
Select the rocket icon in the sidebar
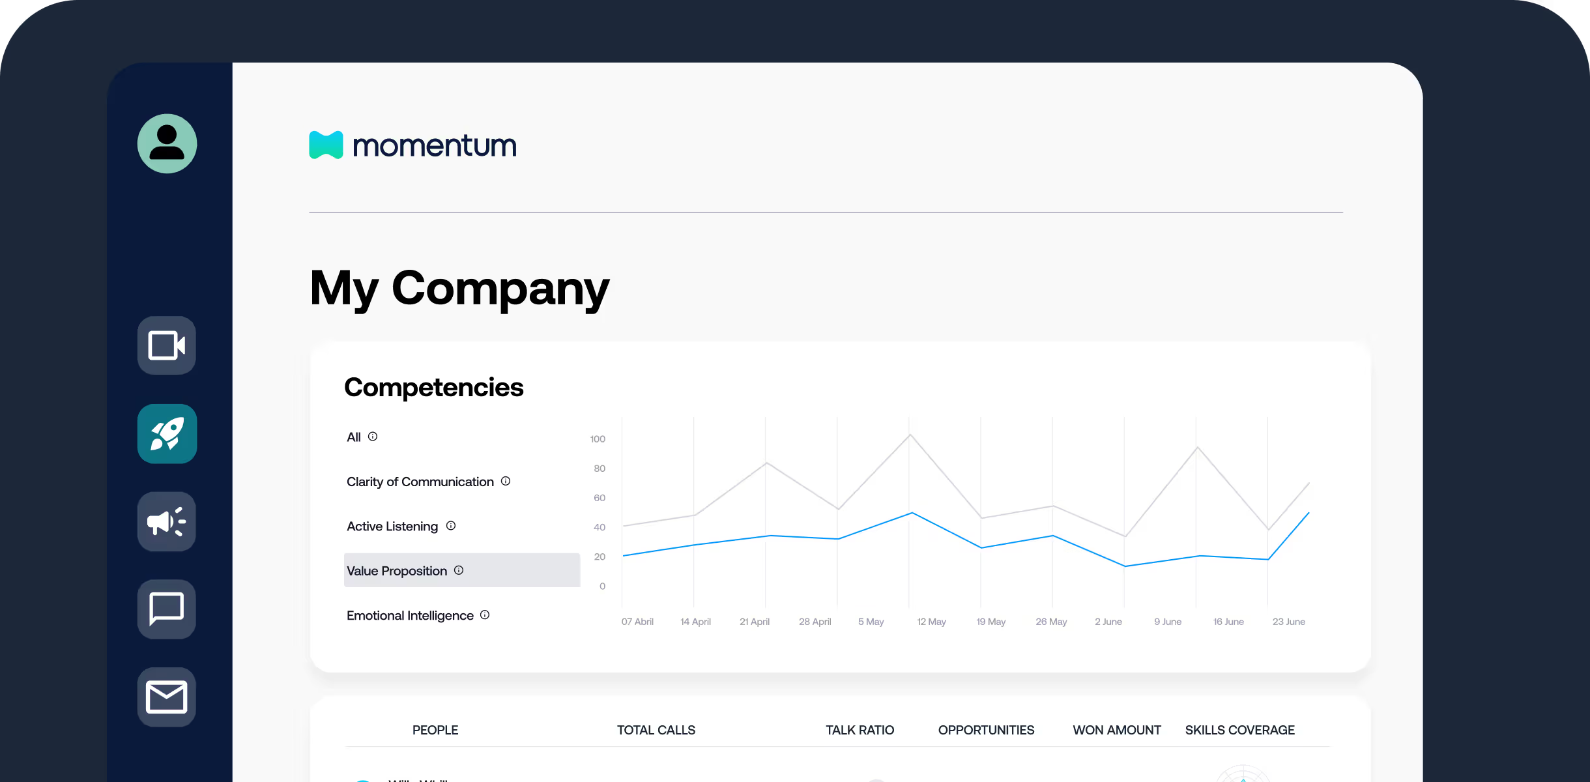(167, 433)
